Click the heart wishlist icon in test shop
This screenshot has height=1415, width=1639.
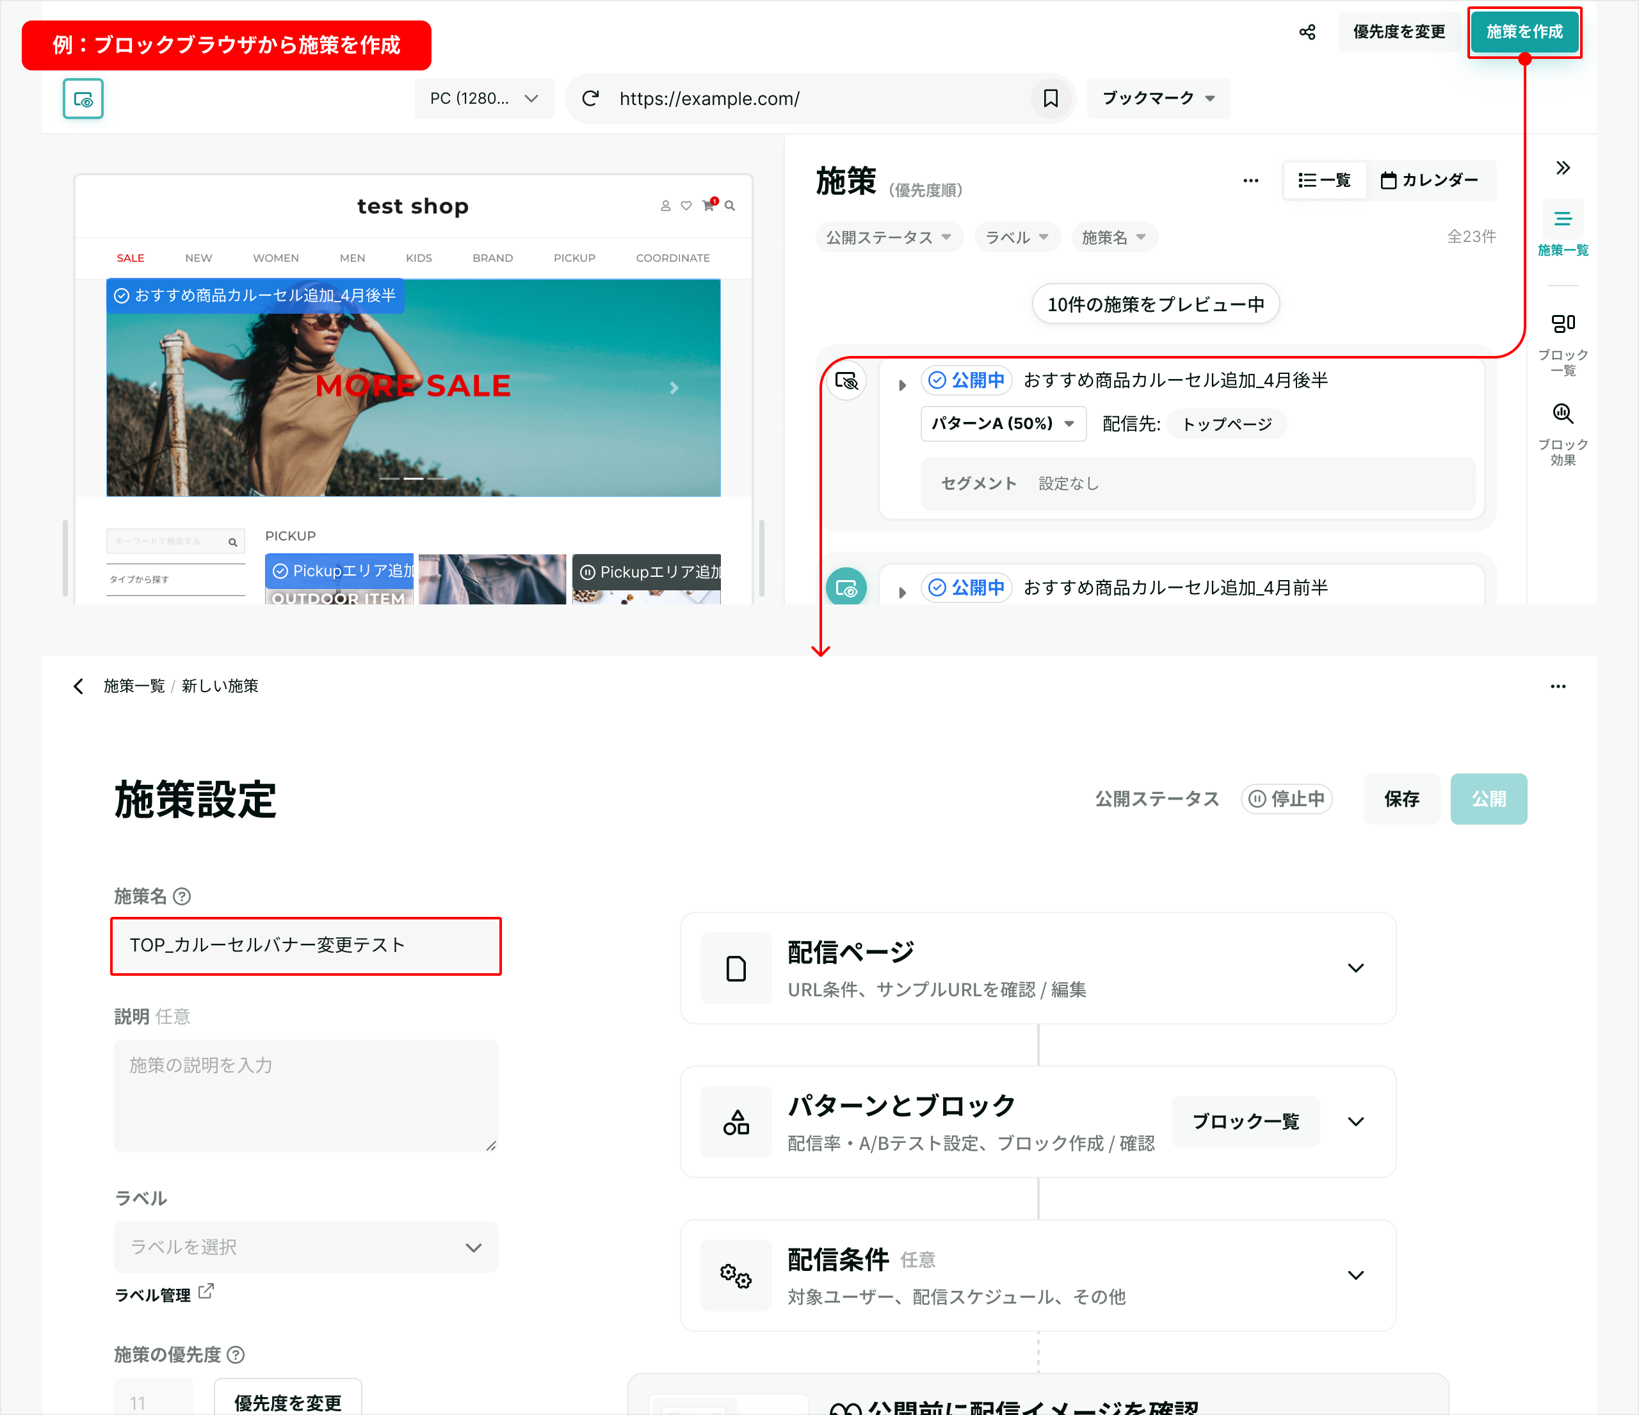point(686,206)
